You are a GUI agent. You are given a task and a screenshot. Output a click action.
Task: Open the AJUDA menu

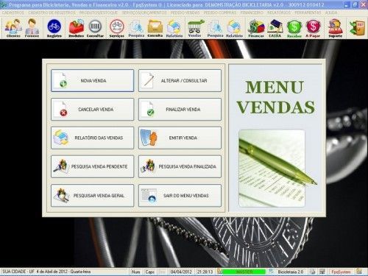[x=331, y=13]
